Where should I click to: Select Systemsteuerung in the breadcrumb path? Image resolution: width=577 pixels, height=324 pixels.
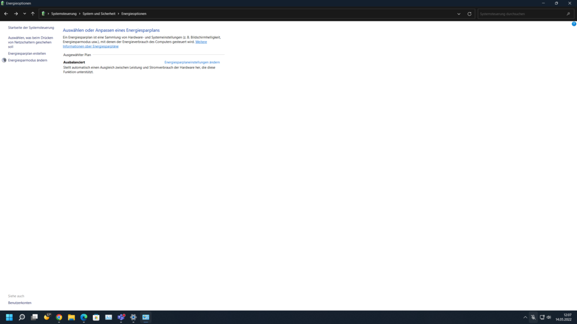pos(63,14)
